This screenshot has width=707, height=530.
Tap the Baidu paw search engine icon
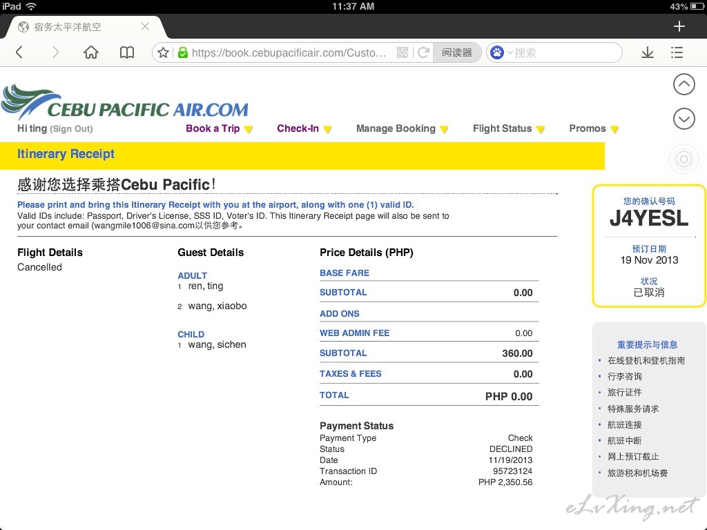497,52
